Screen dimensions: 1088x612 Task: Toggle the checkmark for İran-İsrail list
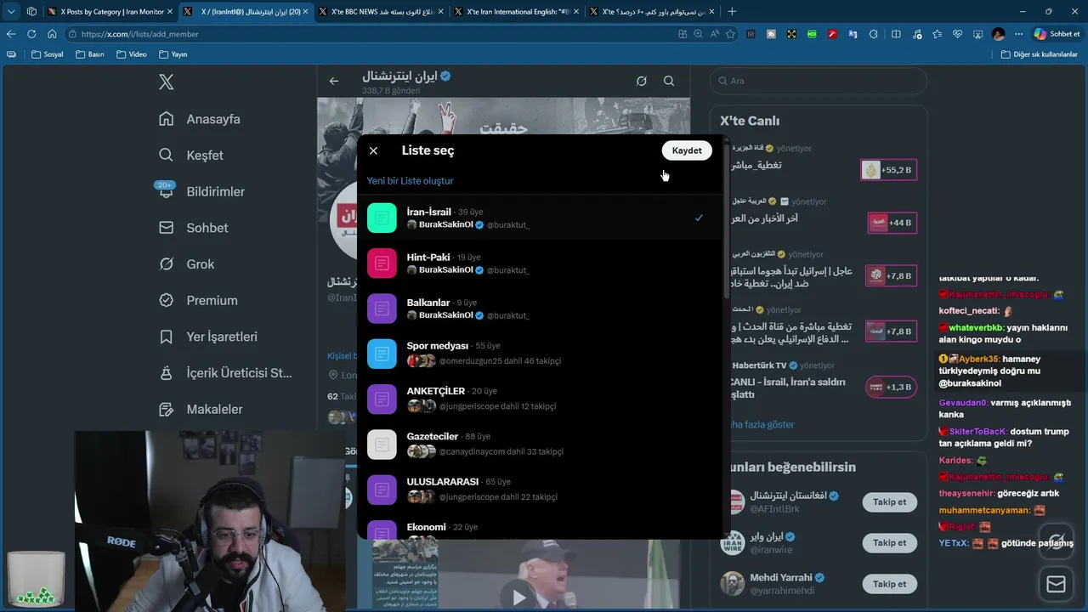click(x=699, y=218)
